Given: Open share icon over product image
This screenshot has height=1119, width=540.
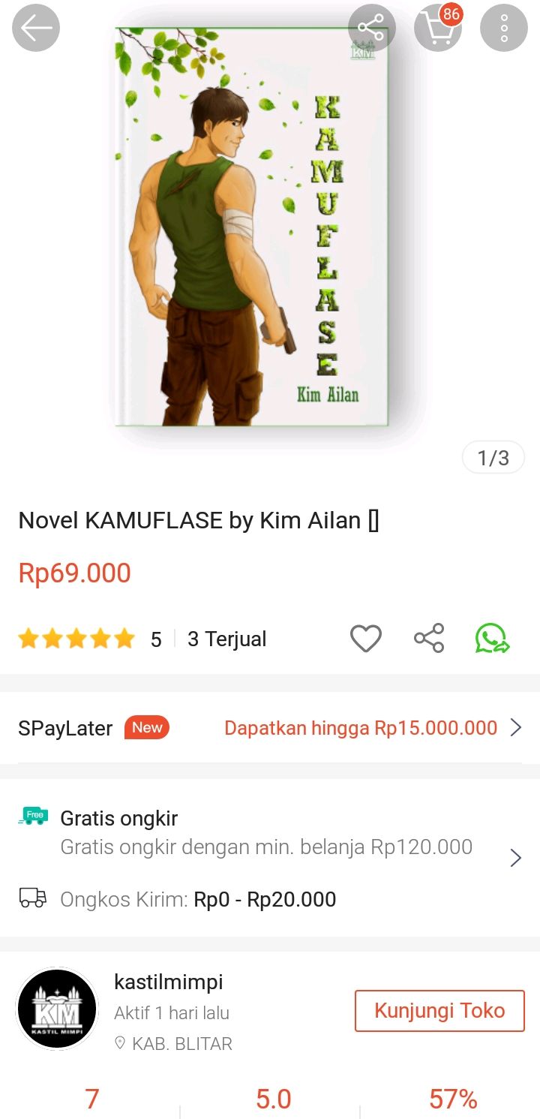Looking at the screenshot, I should (x=371, y=29).
